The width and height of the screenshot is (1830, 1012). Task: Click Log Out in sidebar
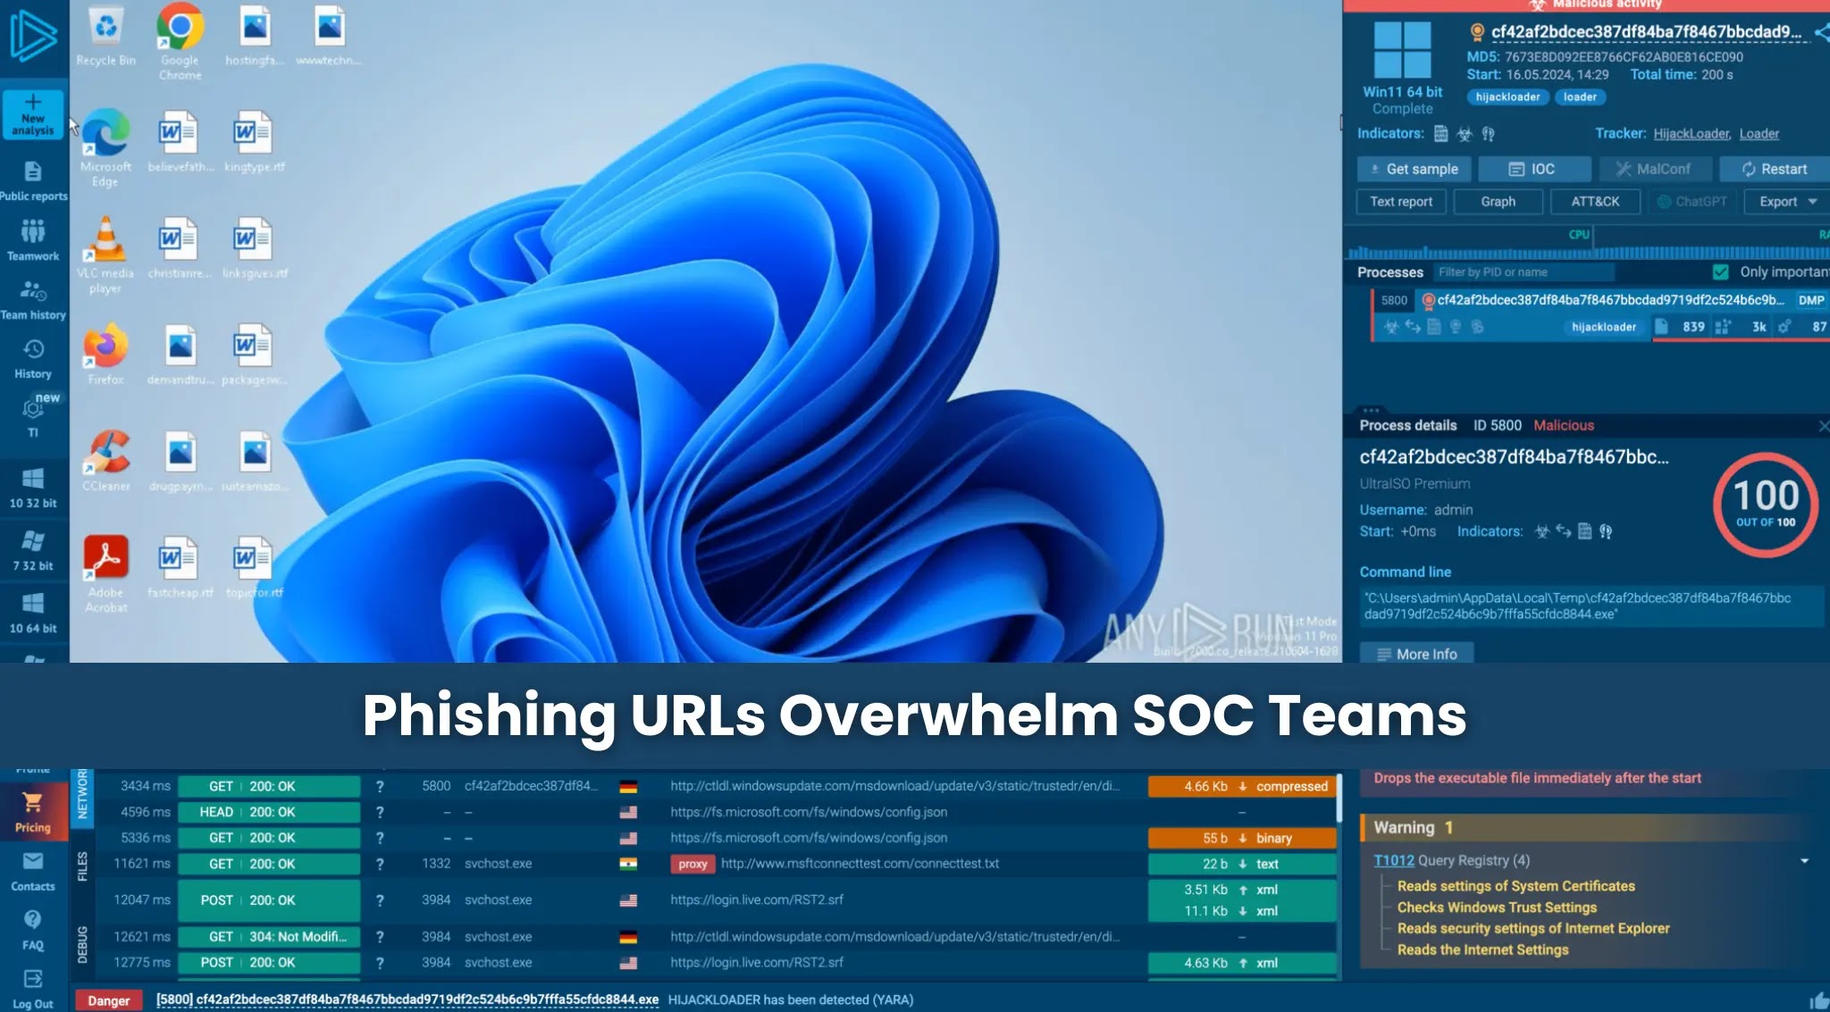pos(33,990)
